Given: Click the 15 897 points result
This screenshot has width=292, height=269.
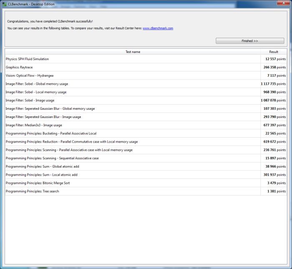Looking at the screenshot, I should [x=276, y=158].
